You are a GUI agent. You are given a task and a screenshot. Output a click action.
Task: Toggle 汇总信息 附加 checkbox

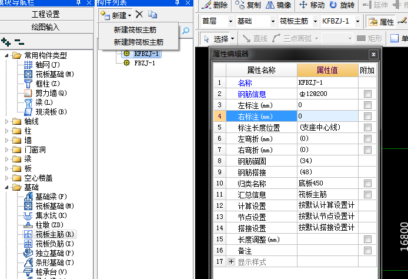tap(367, 195)
